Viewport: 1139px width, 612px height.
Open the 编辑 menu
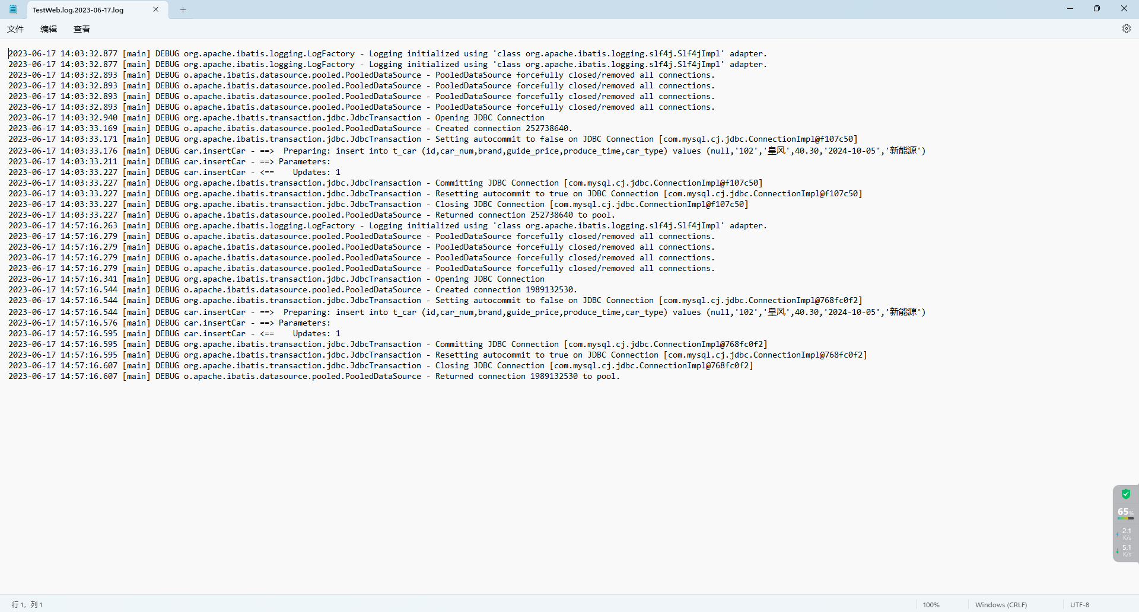[x=49, y=29]
